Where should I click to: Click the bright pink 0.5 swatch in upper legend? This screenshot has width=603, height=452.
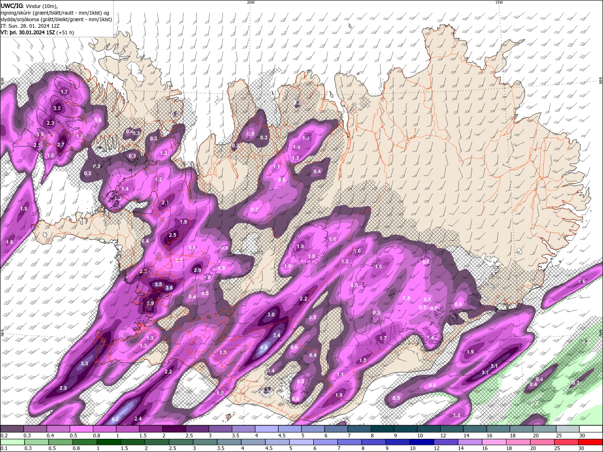(81, 428)
